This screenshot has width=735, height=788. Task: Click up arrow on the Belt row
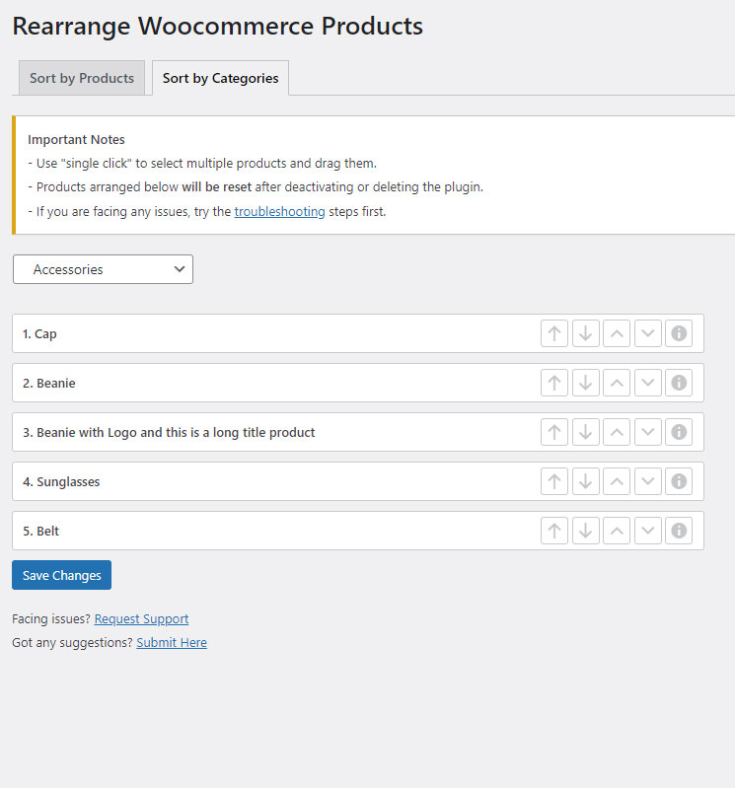coord(554,531)
